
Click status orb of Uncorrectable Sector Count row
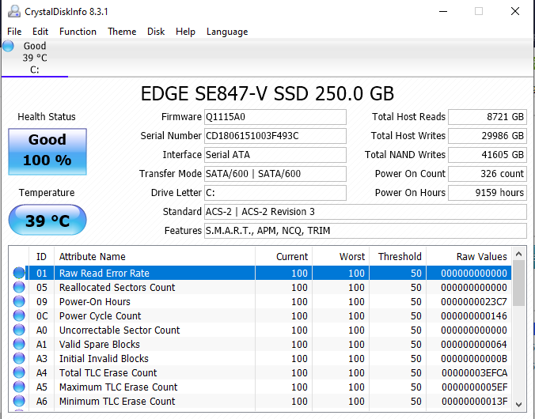coord(19,330)
